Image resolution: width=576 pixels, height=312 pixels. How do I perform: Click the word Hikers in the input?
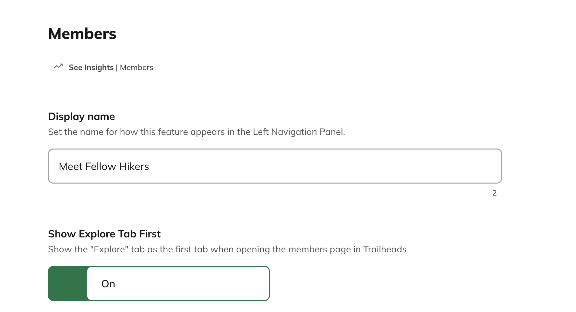(x=134, y=166)
